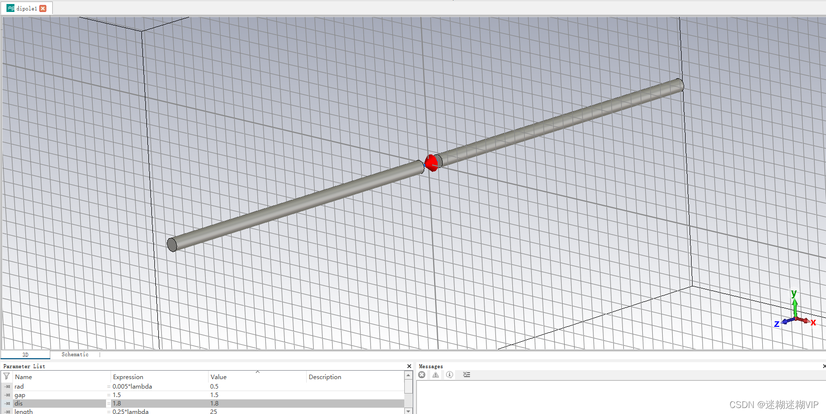Select the gap parameter name
The width and height of the screenshot is (826, 414).
pos(20,395)
